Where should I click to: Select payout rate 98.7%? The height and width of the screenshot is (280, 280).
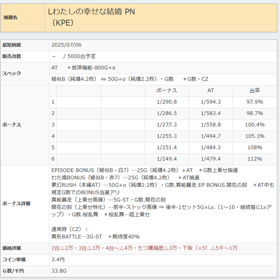tap(255, 113)
